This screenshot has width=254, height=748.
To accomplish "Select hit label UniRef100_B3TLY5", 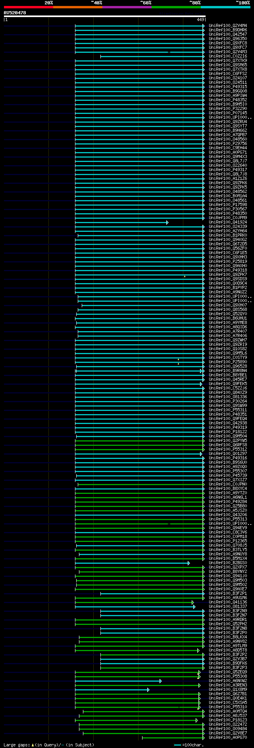I will pos(228,550).
